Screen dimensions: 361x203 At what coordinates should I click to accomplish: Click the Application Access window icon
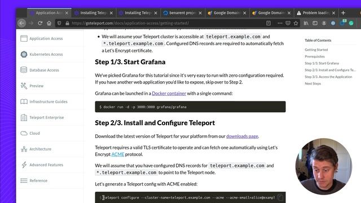(x=24, y=38)
